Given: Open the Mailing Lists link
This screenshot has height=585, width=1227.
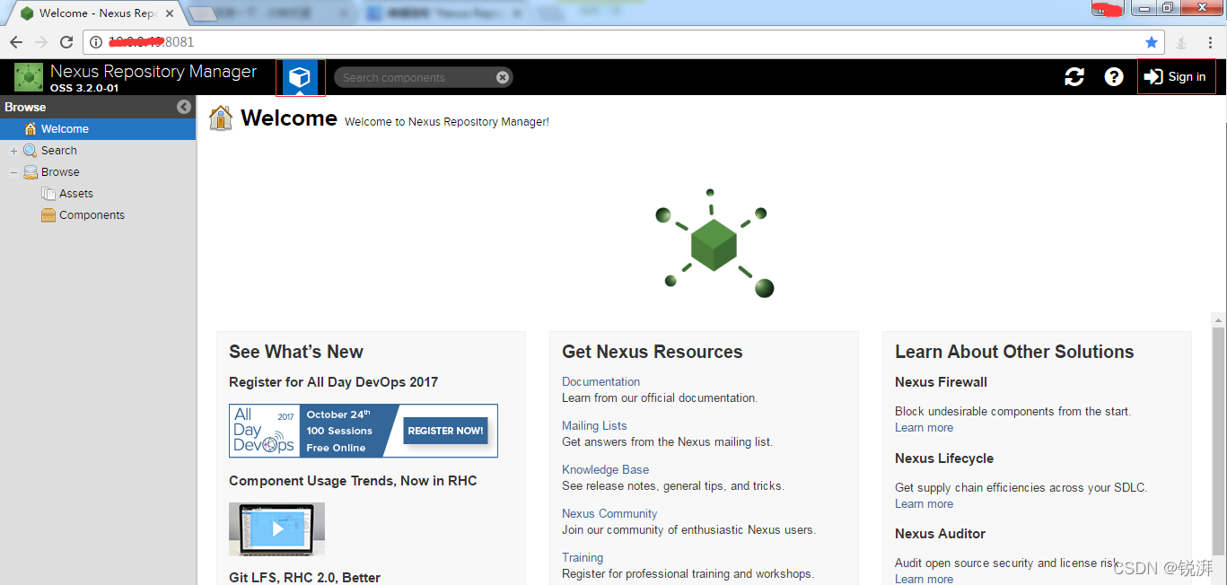Looking at the screenshot, I should click(594, 425).
